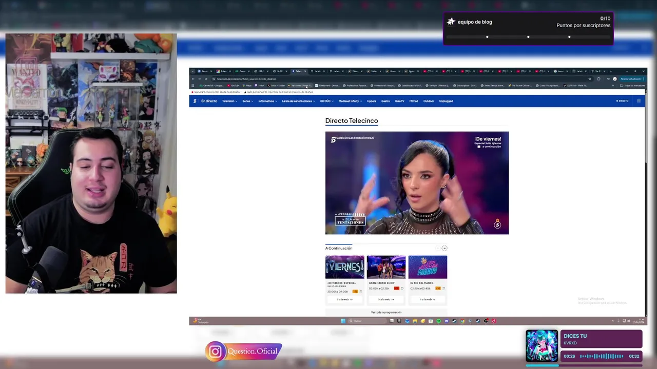The image size is (657, 369).
Task: Open the Windows Start menu
Action: point(343,321)
